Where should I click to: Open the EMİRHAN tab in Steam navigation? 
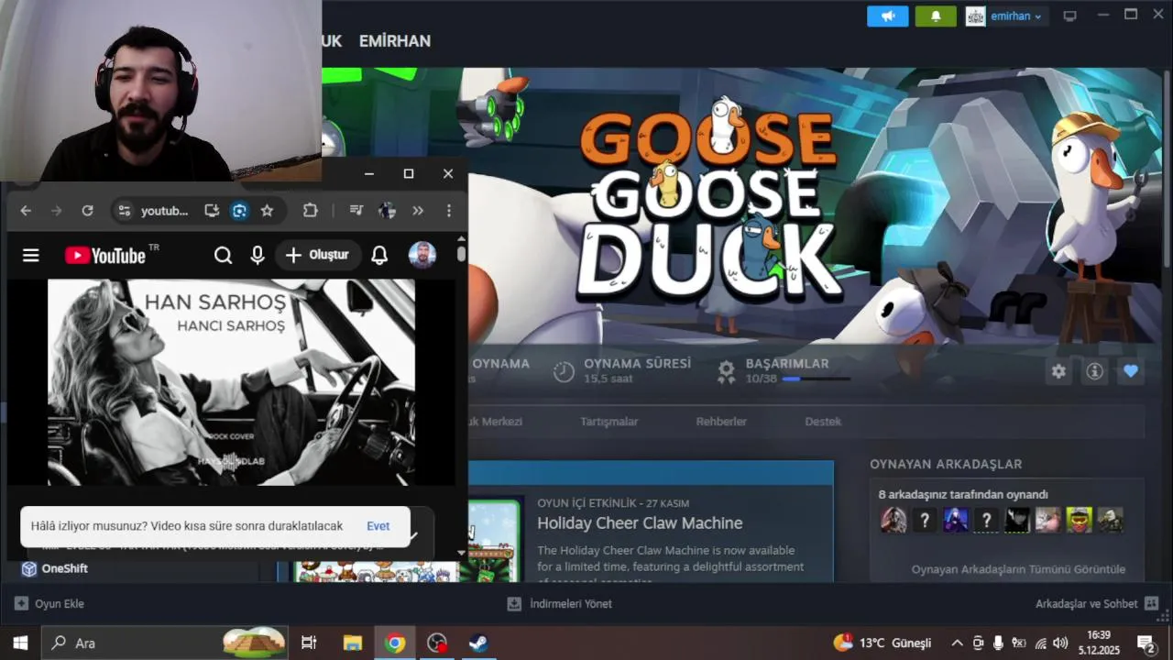click(x=394, y=41)
